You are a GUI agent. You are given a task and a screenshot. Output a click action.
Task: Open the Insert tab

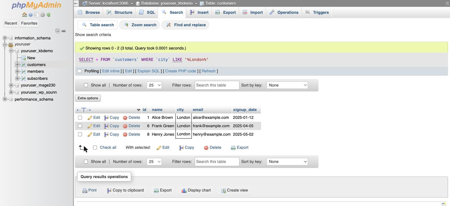click(199, 12)
